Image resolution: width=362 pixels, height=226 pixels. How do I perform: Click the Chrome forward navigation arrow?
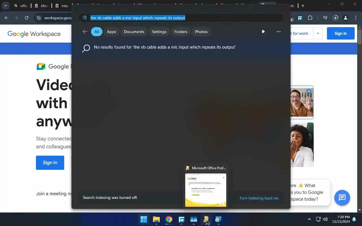[16, 18]
